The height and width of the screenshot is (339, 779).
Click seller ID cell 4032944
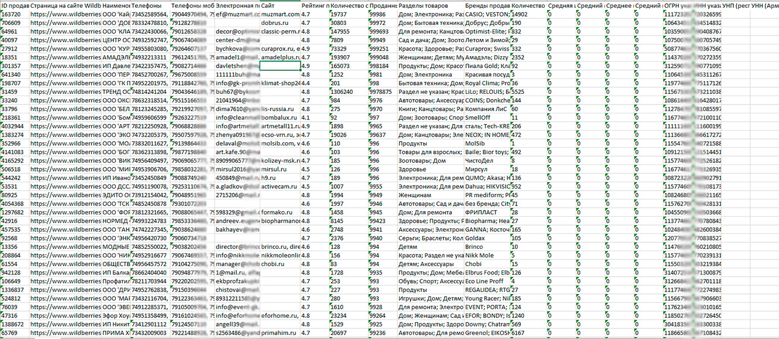coord(14,126)
